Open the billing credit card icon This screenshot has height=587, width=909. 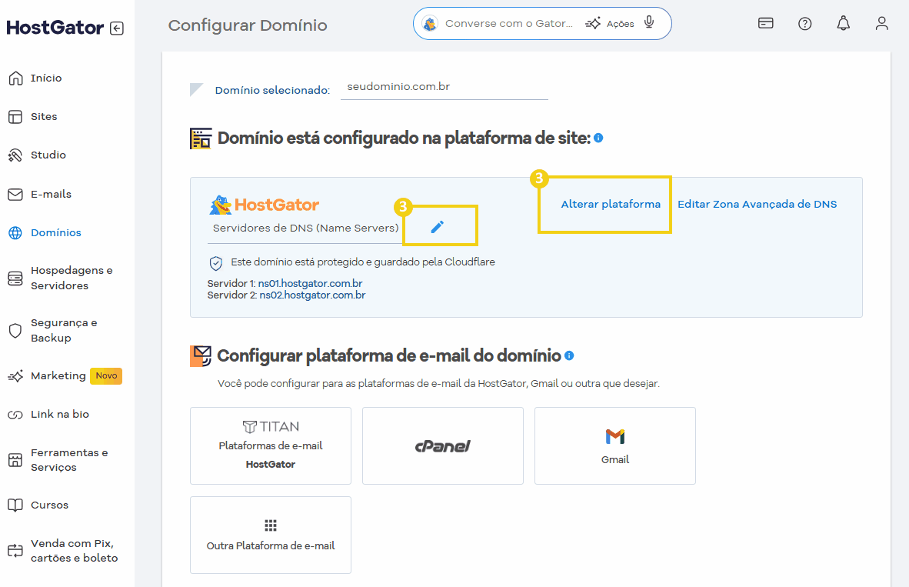[x=765, y=23]
